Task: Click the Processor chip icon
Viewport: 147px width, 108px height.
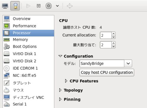Action: point(7,33)
